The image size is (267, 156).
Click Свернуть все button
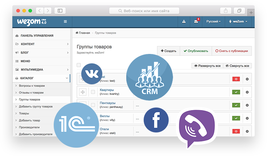pos(237,66)
